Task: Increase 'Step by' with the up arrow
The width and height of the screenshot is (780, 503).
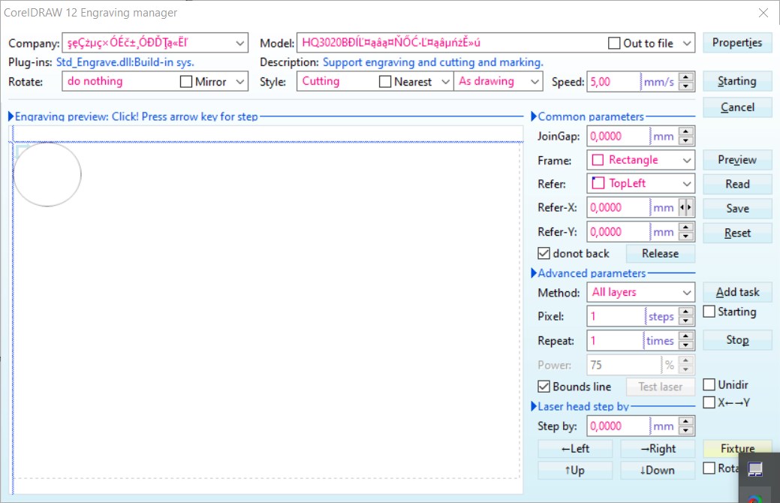Action: tap(686, 421)
